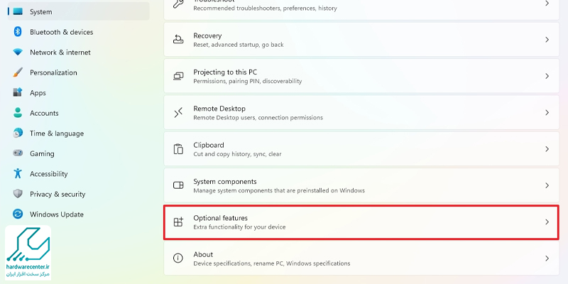Click the Privacy & security shield icon
Screen dimensions: 568x284
[x=17, y=194]
